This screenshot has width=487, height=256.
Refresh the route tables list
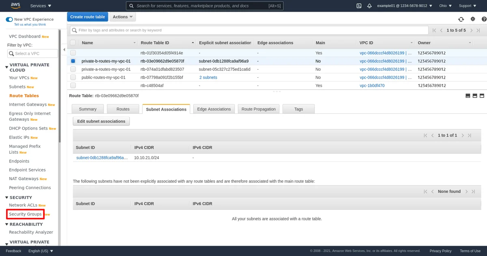(461, 19)
